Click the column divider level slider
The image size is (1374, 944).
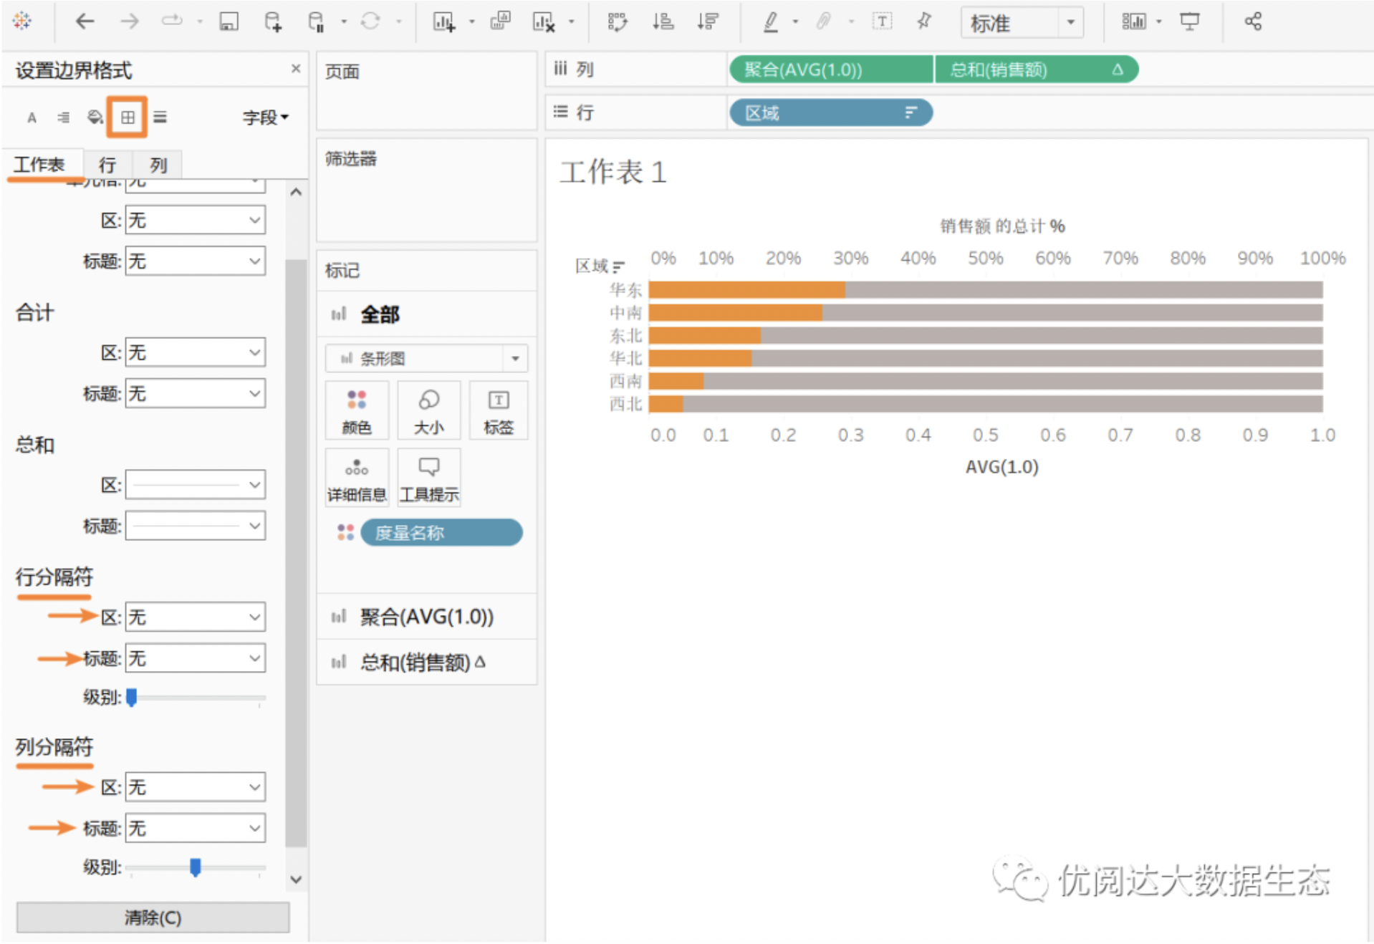(x=195, y=867)
